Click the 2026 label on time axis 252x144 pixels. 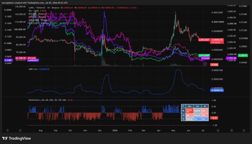(115, 131)
